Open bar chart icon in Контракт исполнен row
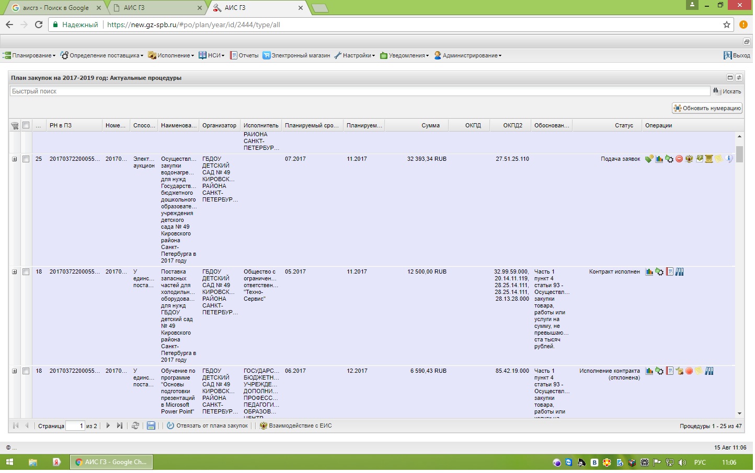The width and height of the screenshot is (755, 473). pyautogui.click(x=649, y=272)
